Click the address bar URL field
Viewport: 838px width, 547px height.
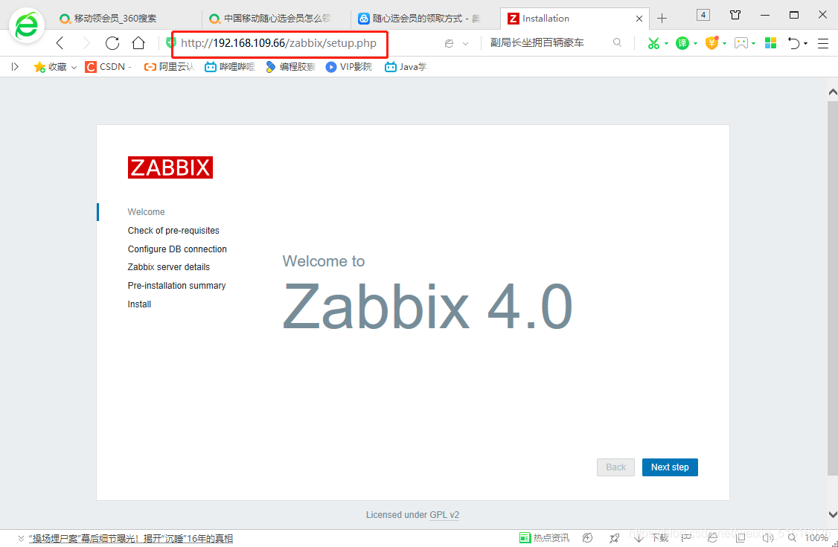click(279, 43)
